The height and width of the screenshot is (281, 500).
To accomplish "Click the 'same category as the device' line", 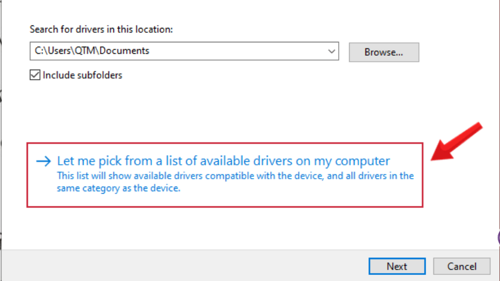I will click(119, 188).
